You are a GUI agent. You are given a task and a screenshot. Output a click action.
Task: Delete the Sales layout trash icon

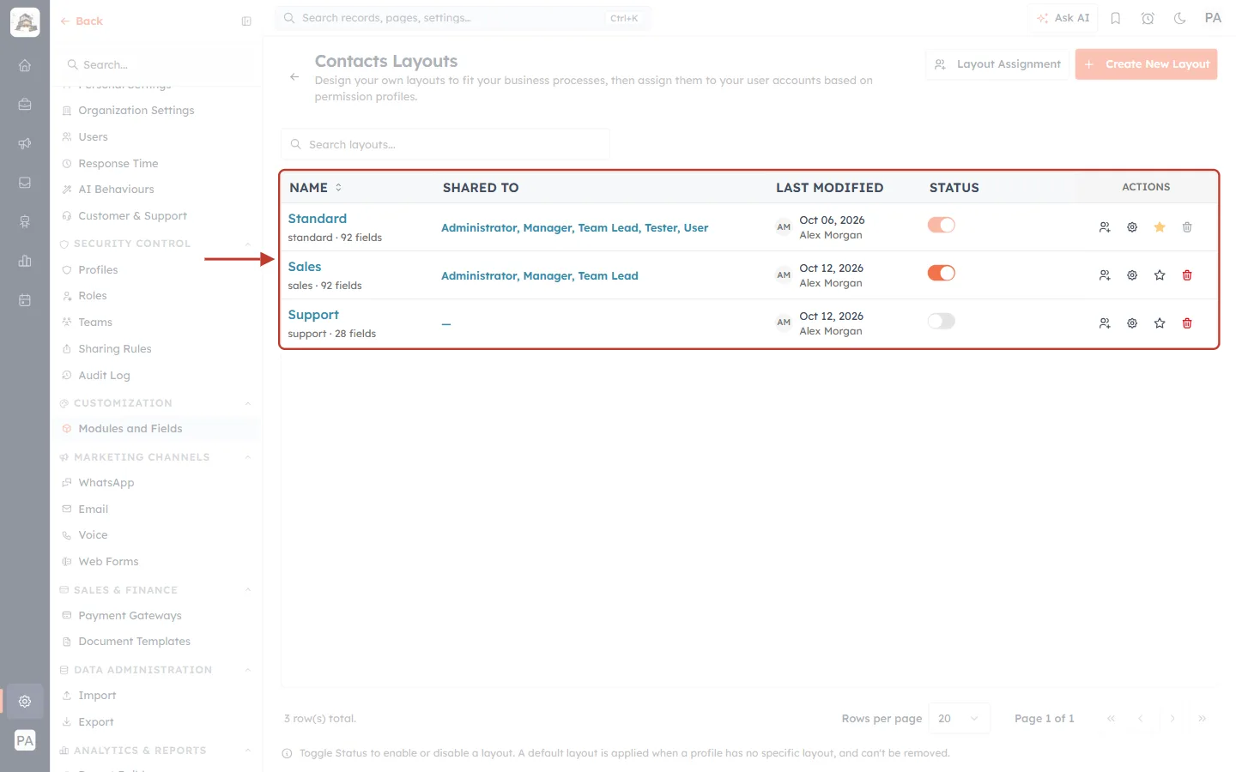(x=1187, y=275)
